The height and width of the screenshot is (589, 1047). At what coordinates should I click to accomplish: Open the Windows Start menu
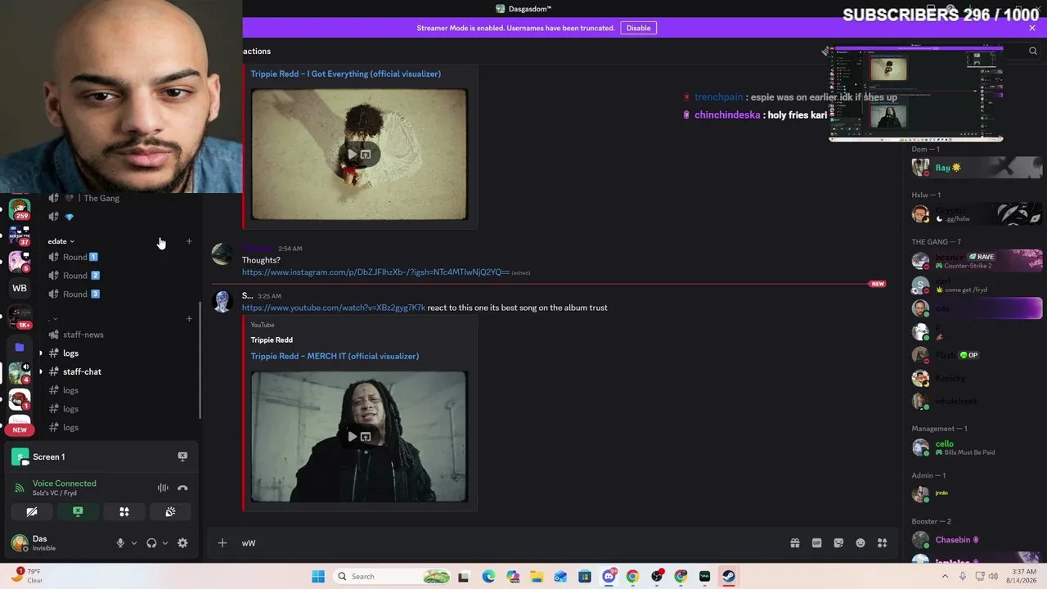click(318, 577)
